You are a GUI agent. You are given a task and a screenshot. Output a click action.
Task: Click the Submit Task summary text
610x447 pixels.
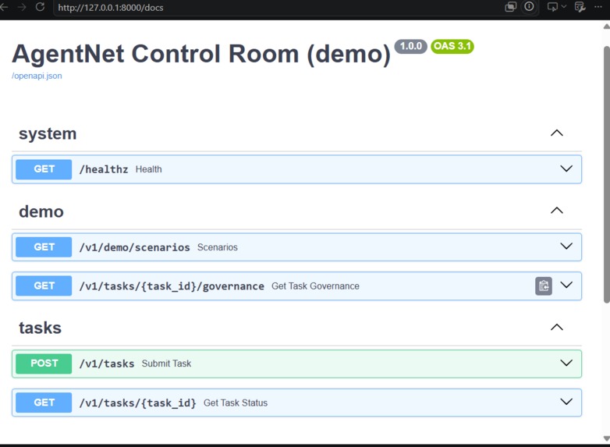tap(166, 364)
